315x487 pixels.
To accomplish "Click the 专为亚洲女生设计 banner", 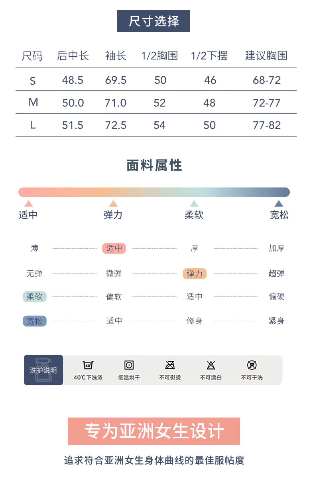I will 154,431.
